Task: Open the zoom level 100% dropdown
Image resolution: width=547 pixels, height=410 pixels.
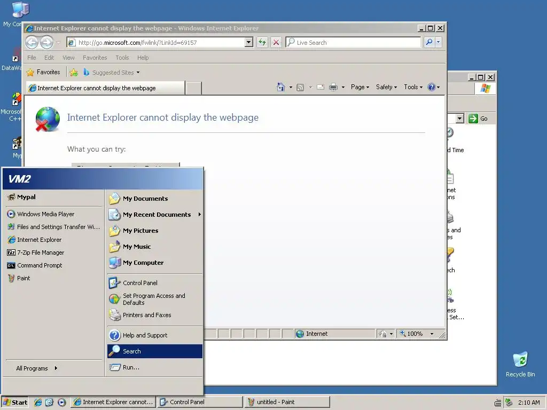Action: 432,334
